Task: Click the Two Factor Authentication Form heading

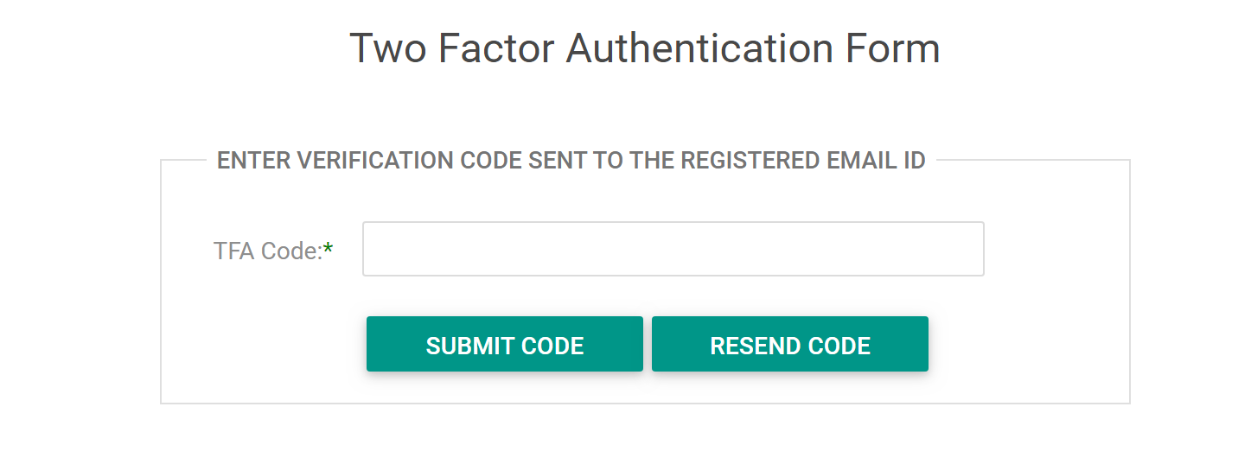Action: (644, 48)
